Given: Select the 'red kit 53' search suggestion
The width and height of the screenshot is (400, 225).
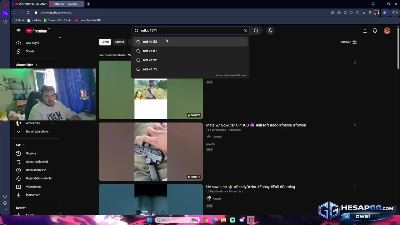Looking at the screenshot, I should click(x=190, y=42).
